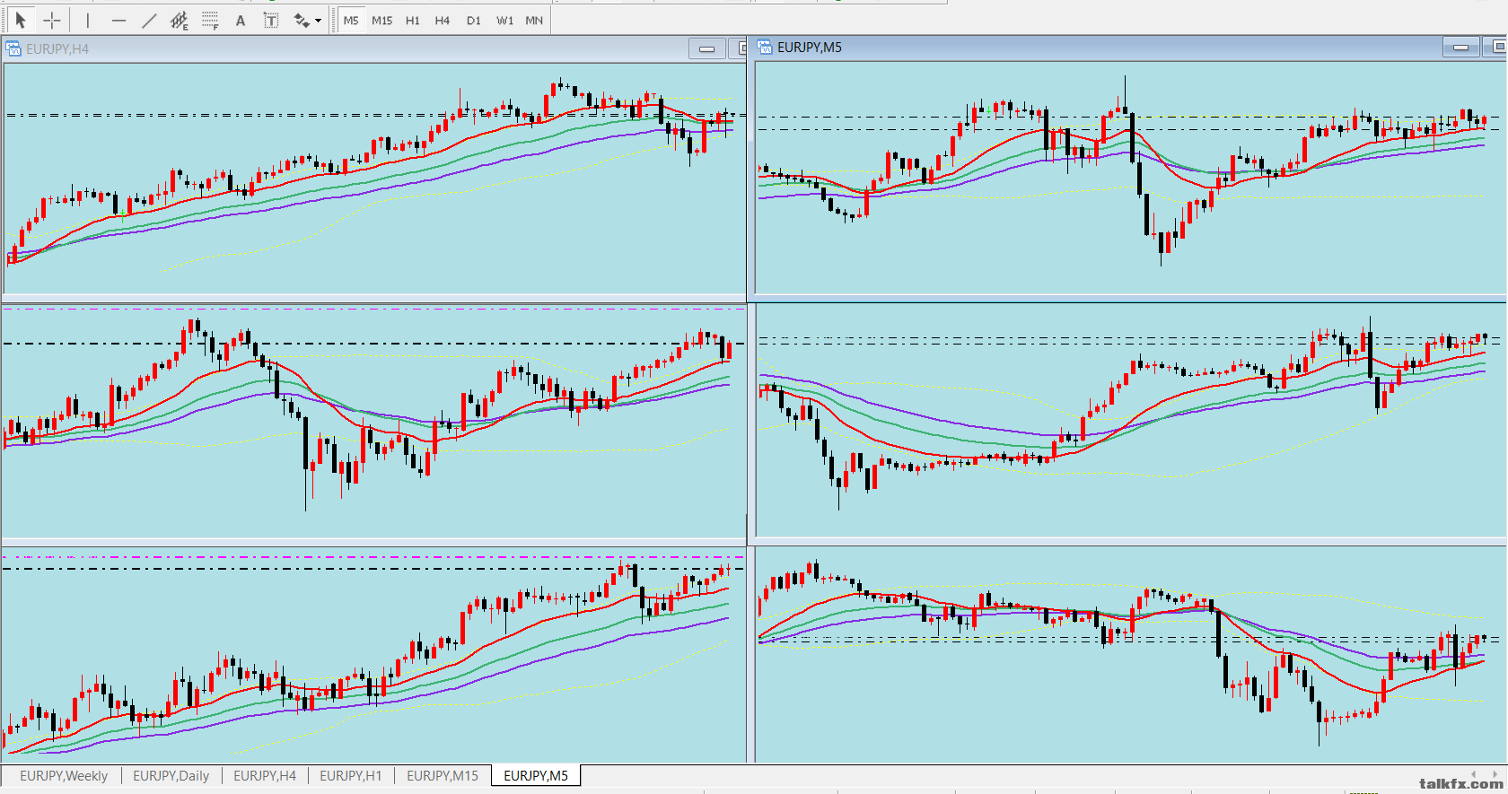Select the Equidistant Channel tool
The width and height of the screenshot is (1508, 794).
pyautogui.click(x=180, y=20)
